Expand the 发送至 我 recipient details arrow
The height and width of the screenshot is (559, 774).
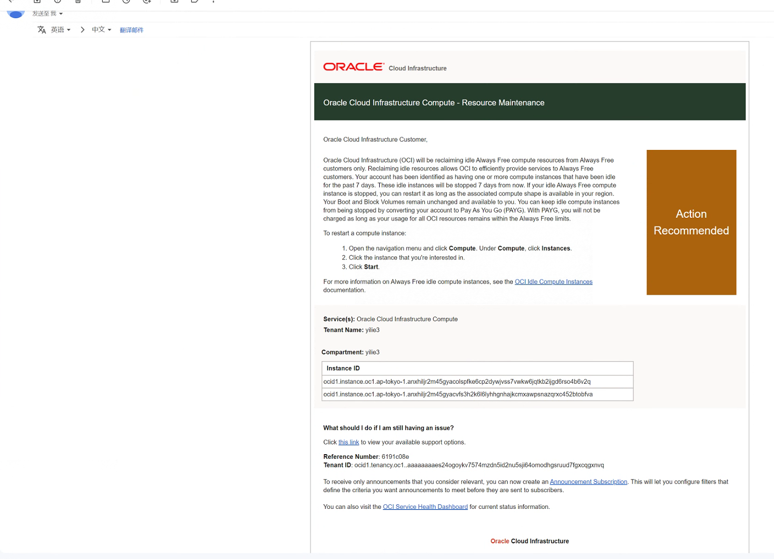pyautogui.click(x=61, y=14)
